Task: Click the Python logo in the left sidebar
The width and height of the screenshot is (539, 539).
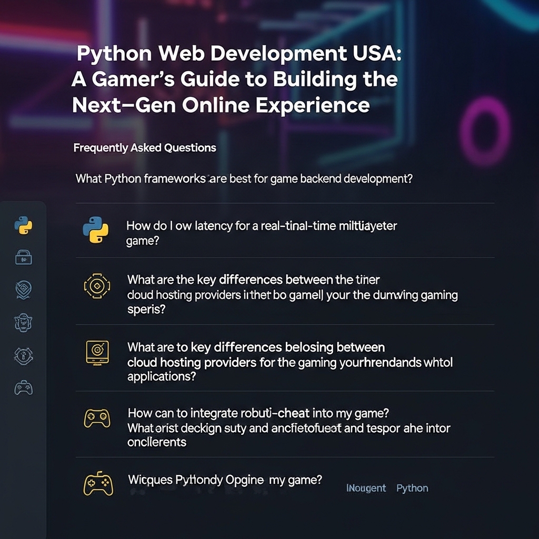Action: click(23, 225)
